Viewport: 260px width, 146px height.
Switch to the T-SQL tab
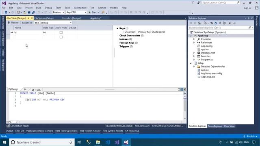point(36,90)
